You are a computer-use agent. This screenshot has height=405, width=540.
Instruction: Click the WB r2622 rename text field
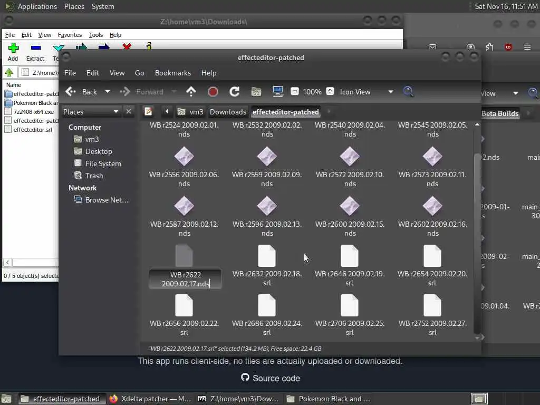click(x=185, y=279)
